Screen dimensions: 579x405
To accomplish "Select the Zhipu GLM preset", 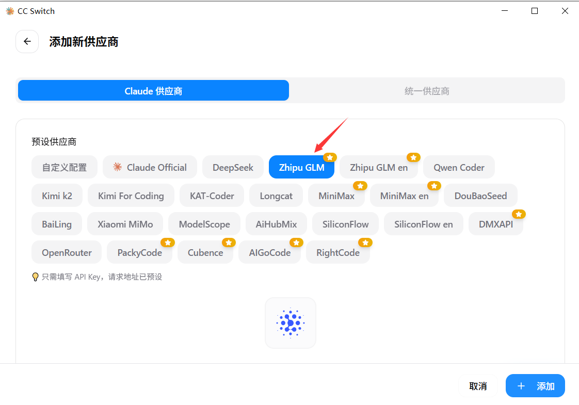I will click(x=302, y=167).
